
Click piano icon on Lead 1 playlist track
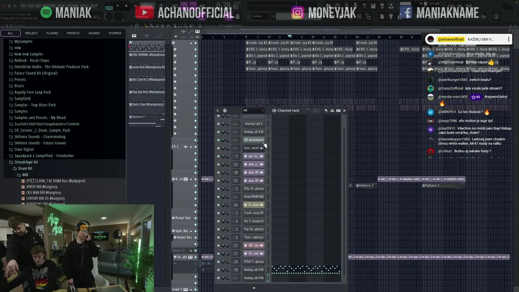[x=186, y=289]
